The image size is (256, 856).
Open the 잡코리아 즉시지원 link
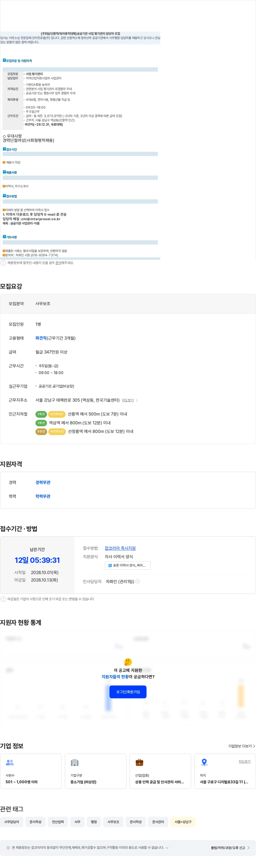point(120,548)
